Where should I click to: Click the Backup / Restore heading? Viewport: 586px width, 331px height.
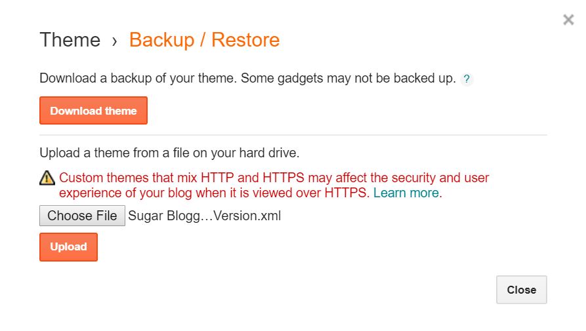(204, 40)
